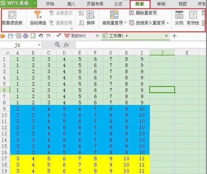Click blue cell I9 containing 10
The image size is (207, 174).
coord(142,109)
